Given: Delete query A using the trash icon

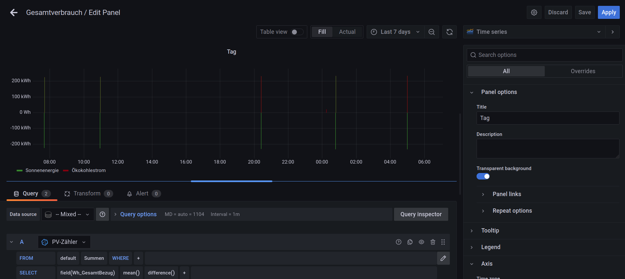Looking at the screenshot, I should pos(433,242).
